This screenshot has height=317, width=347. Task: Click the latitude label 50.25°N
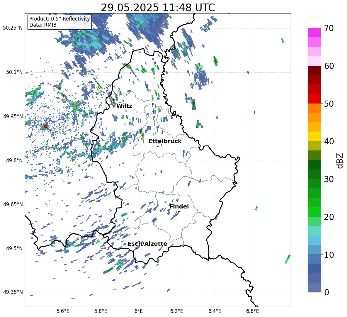coord(13,28)
